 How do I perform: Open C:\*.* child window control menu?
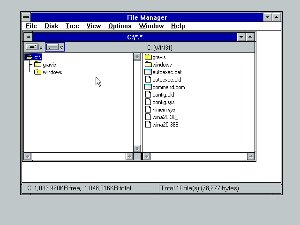pyautogui.click(x=28, y=37)
